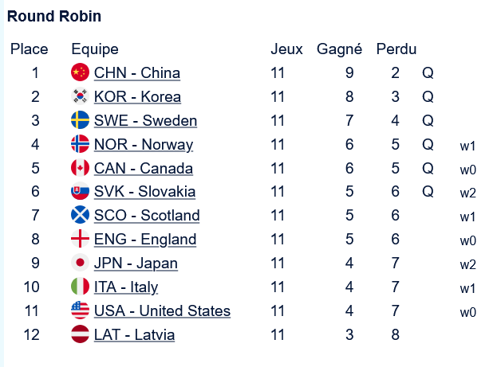Viewport: 497px width, 367px height.
Task: Click the England flag icon
Action: 80,240
